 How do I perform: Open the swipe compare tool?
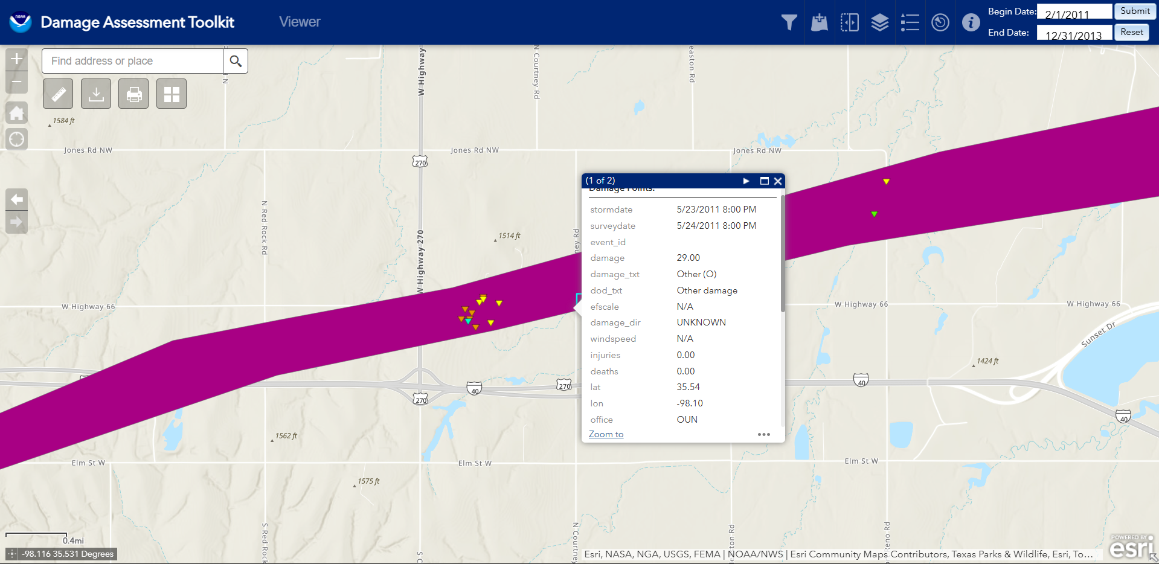click(849, 23)
